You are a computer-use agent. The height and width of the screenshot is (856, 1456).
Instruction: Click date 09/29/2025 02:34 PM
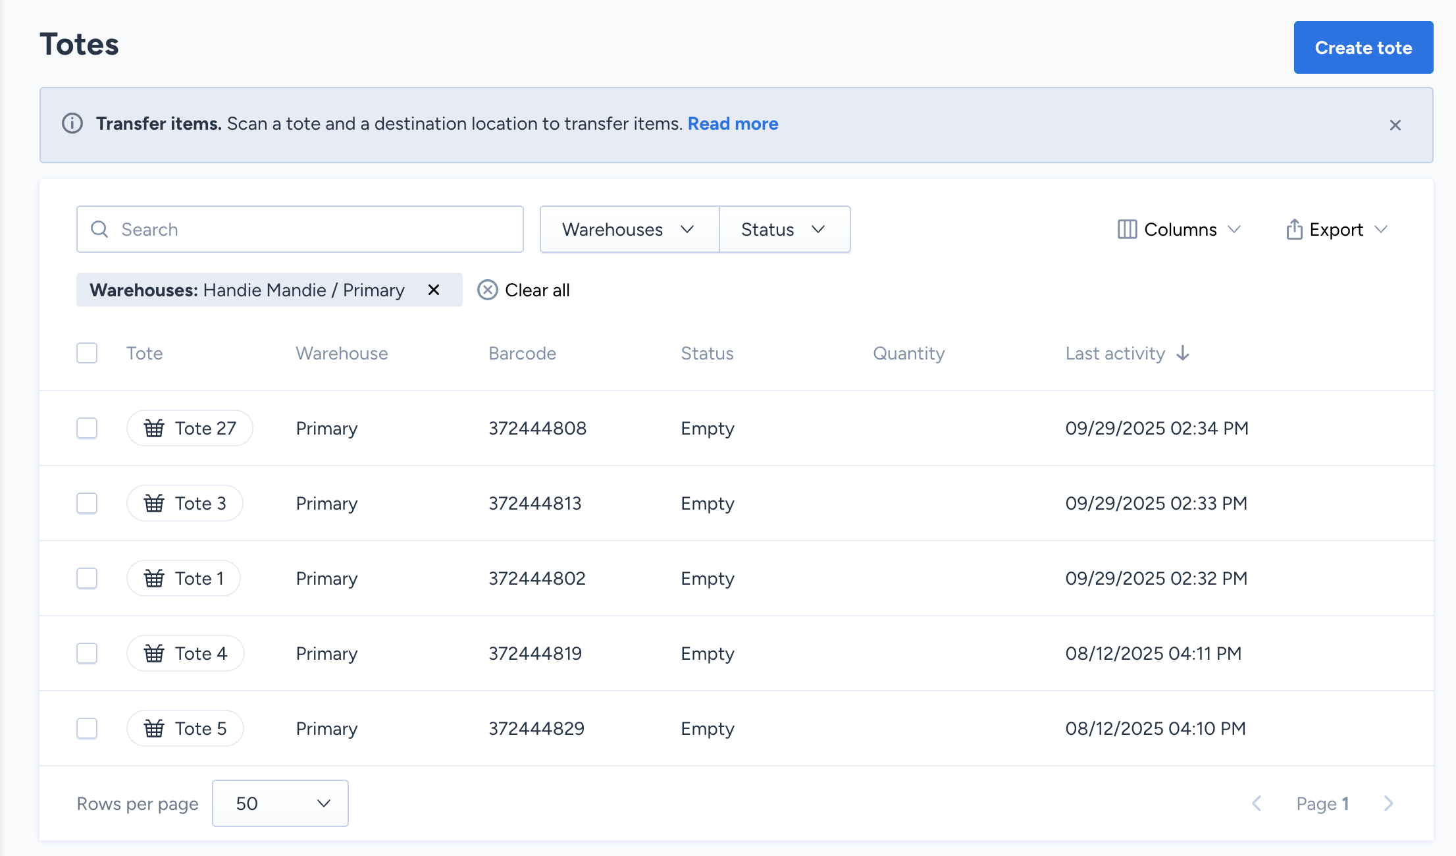[1157, 428]
